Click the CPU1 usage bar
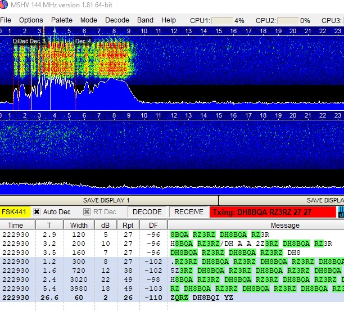Screen dimensions: 344x311 [x=222, y=21]
